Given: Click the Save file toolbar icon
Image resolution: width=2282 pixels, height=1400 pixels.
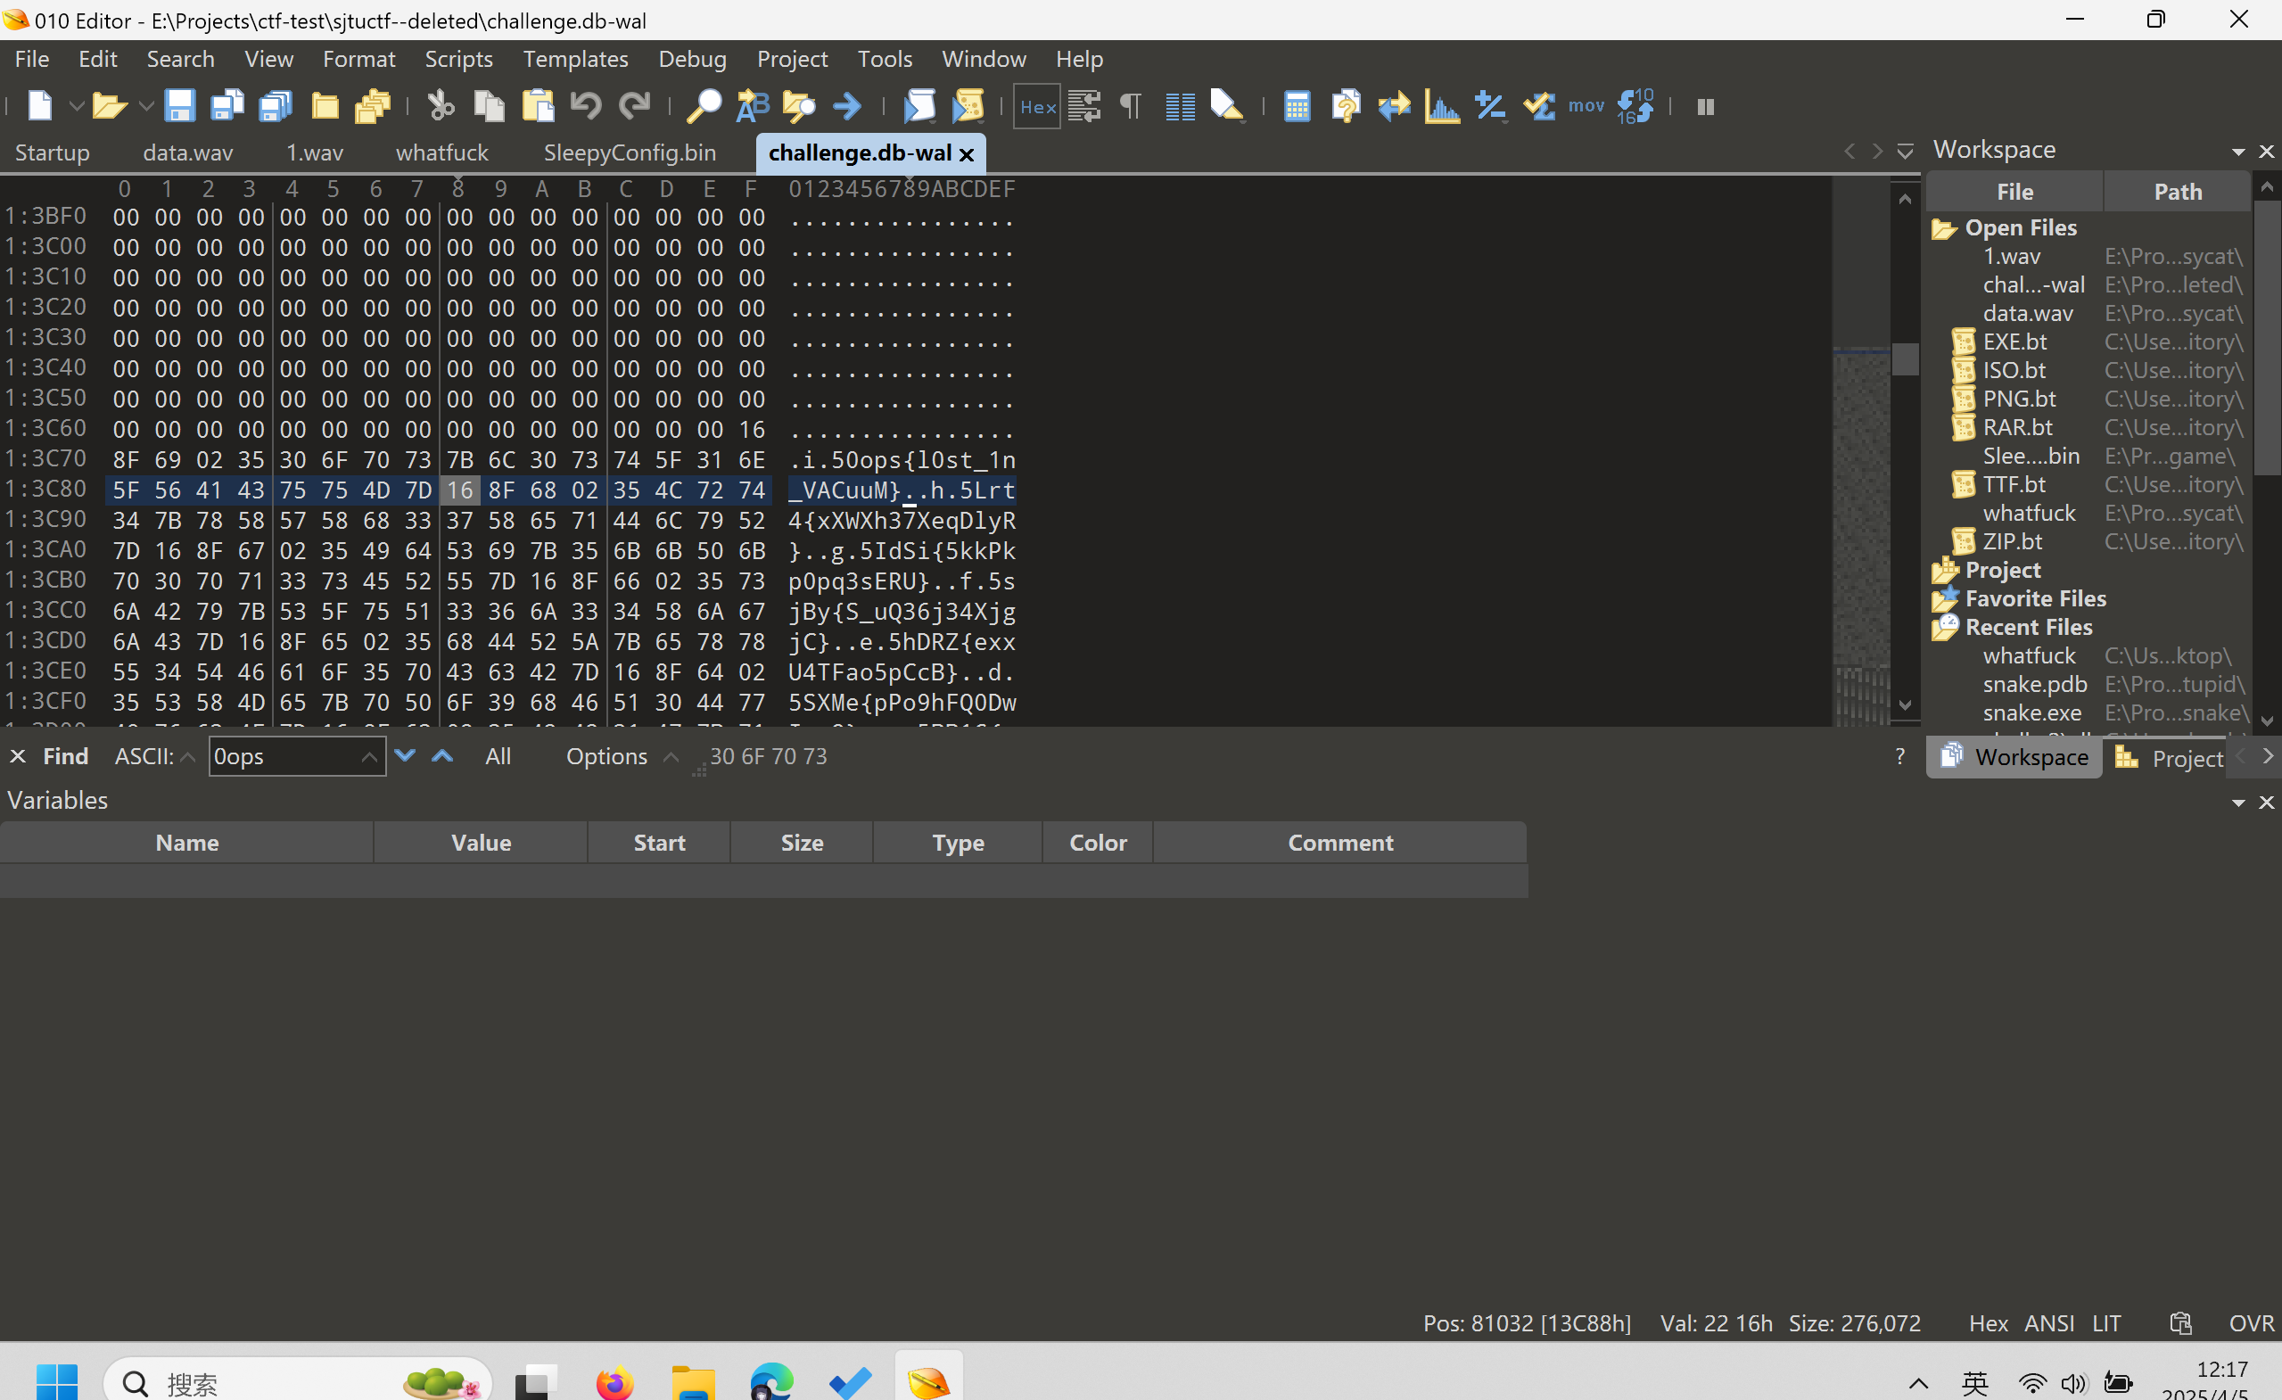Looking at the screenshot, I should [178, 106].
